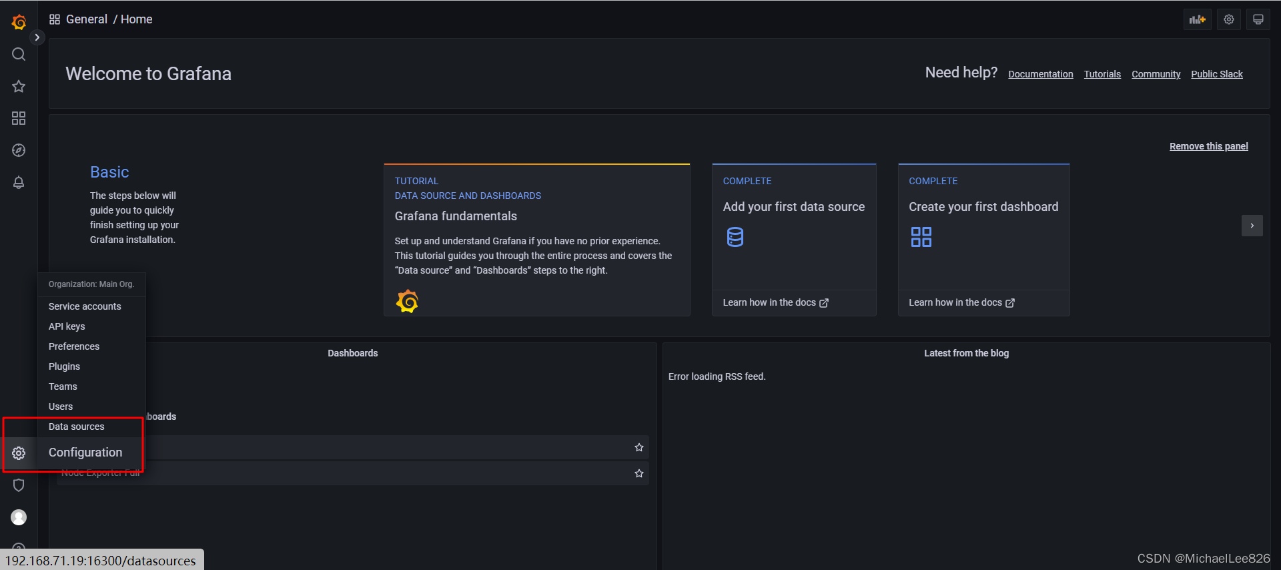Click the Add panel icon in the top bar

click(1198, 19)
